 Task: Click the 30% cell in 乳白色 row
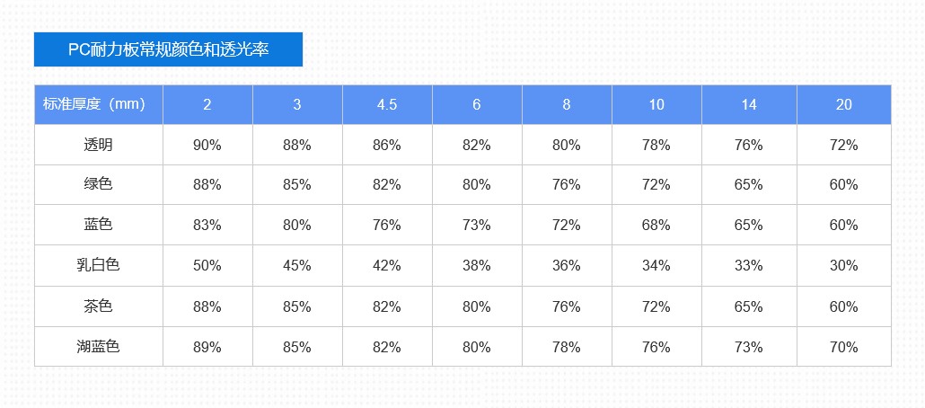click(843, 265)
